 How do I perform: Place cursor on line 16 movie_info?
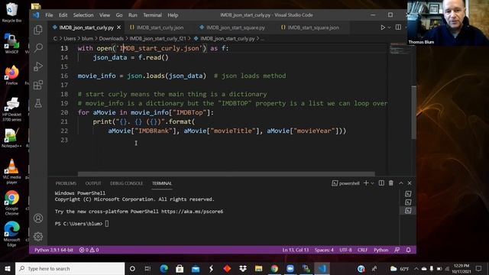point(96,76)
